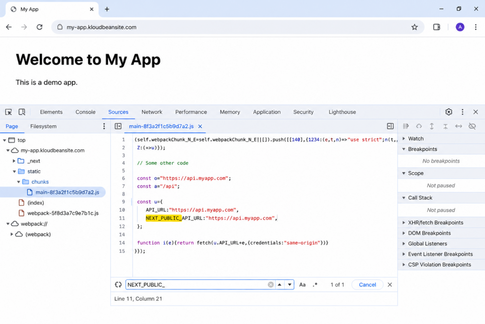Image resolution: width=485 pixels, height=324 pixels.
Task: Bookmark this page with the star icon
Action: [414, 27]
